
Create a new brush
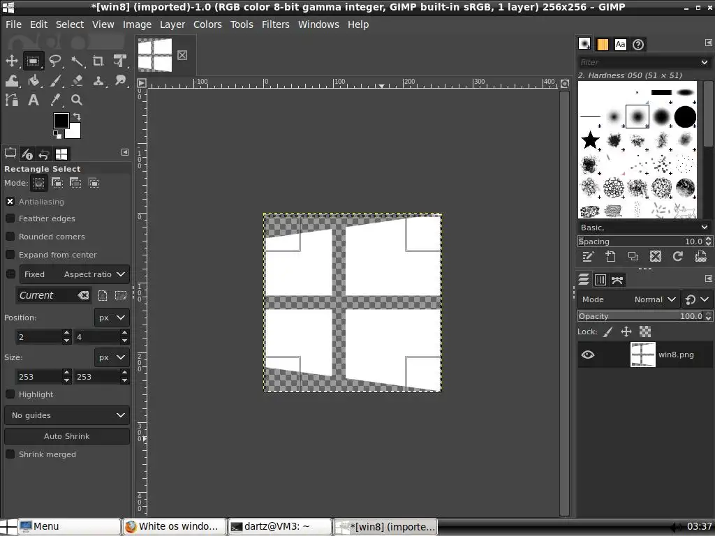[610, 256]
